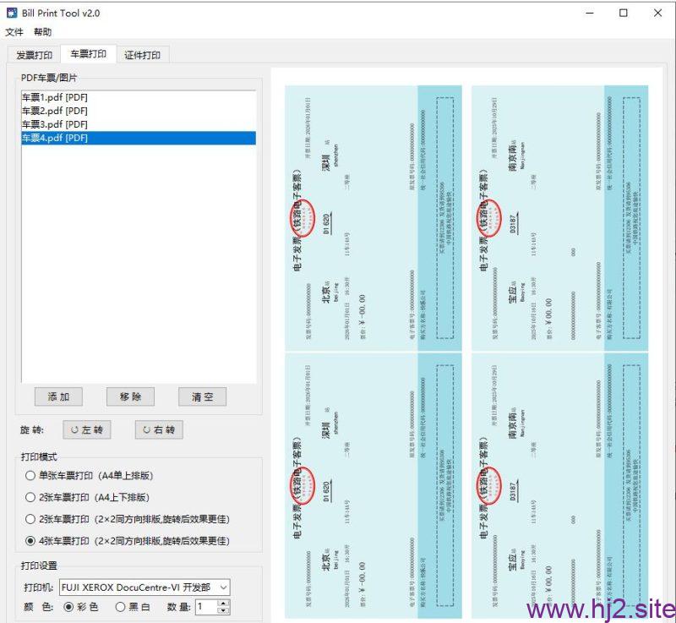Click the 移除 button
This screenshot has width=676, height=623.
click(131, 396)
